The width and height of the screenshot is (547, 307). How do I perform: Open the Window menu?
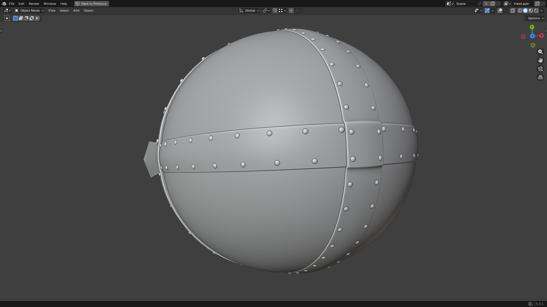(x=50, y=4)
